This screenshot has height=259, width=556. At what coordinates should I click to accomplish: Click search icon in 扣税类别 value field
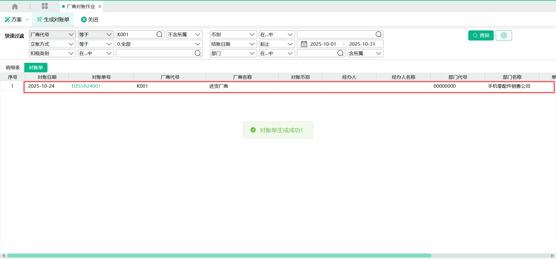pos(197,53)
